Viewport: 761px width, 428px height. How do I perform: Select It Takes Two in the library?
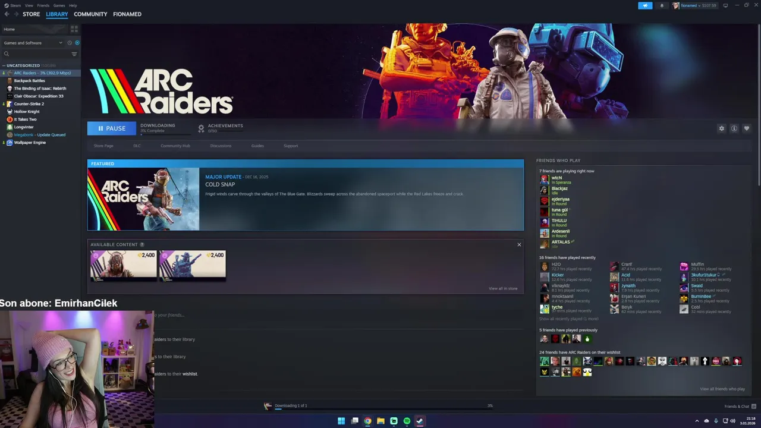click(25, 119)
